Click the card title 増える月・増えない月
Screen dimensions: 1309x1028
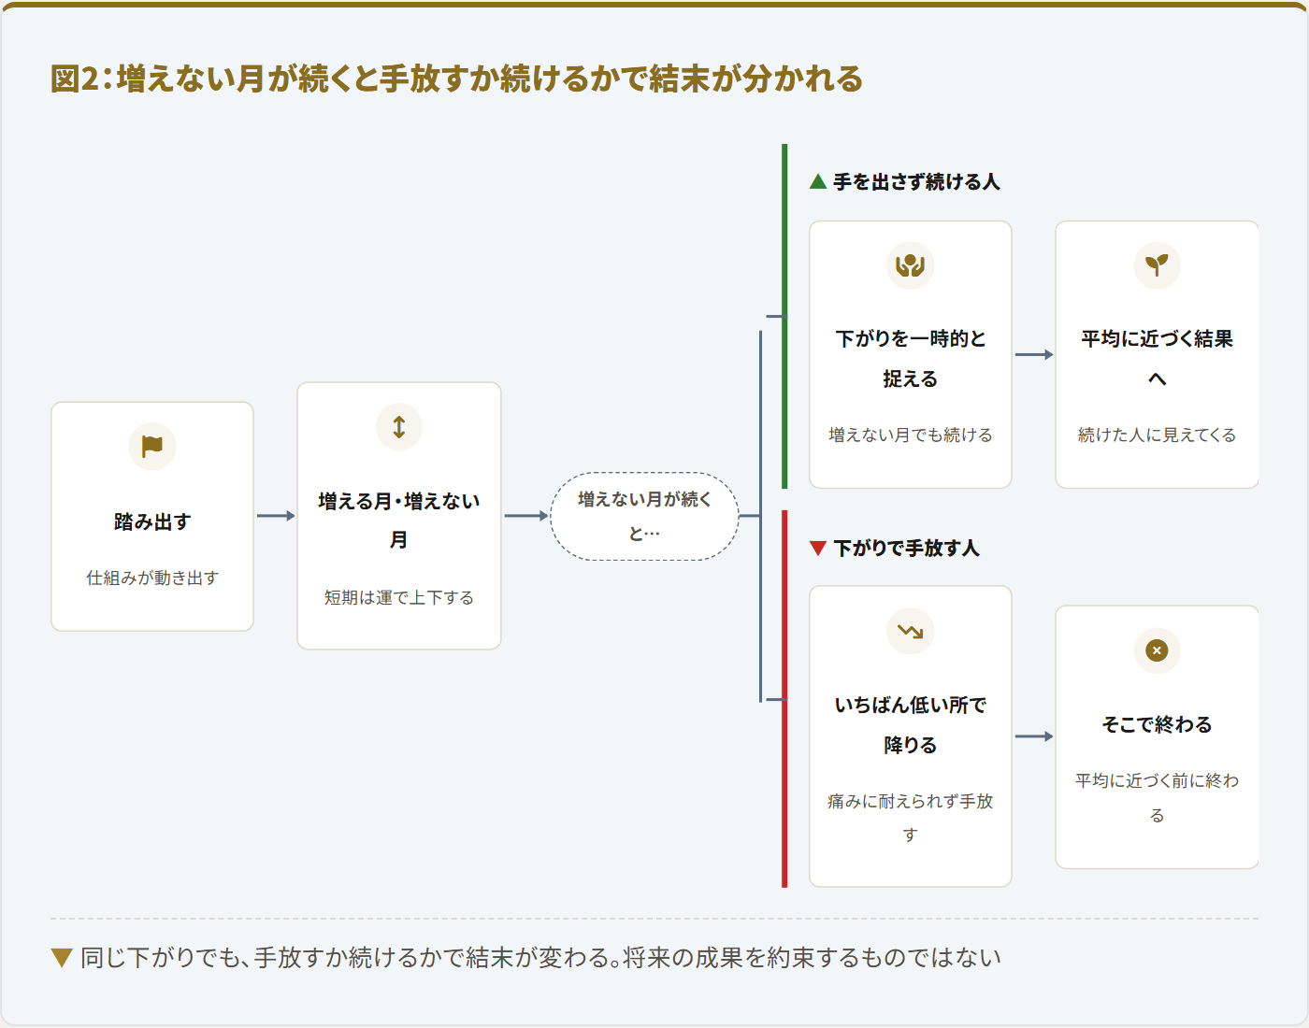coord(399,521)
